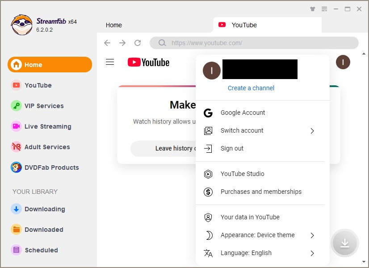Open Adult Services in sidebar

pos(47,147)
